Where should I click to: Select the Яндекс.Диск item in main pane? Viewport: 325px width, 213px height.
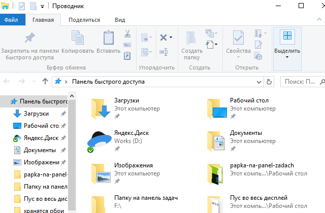coord(119,141)
